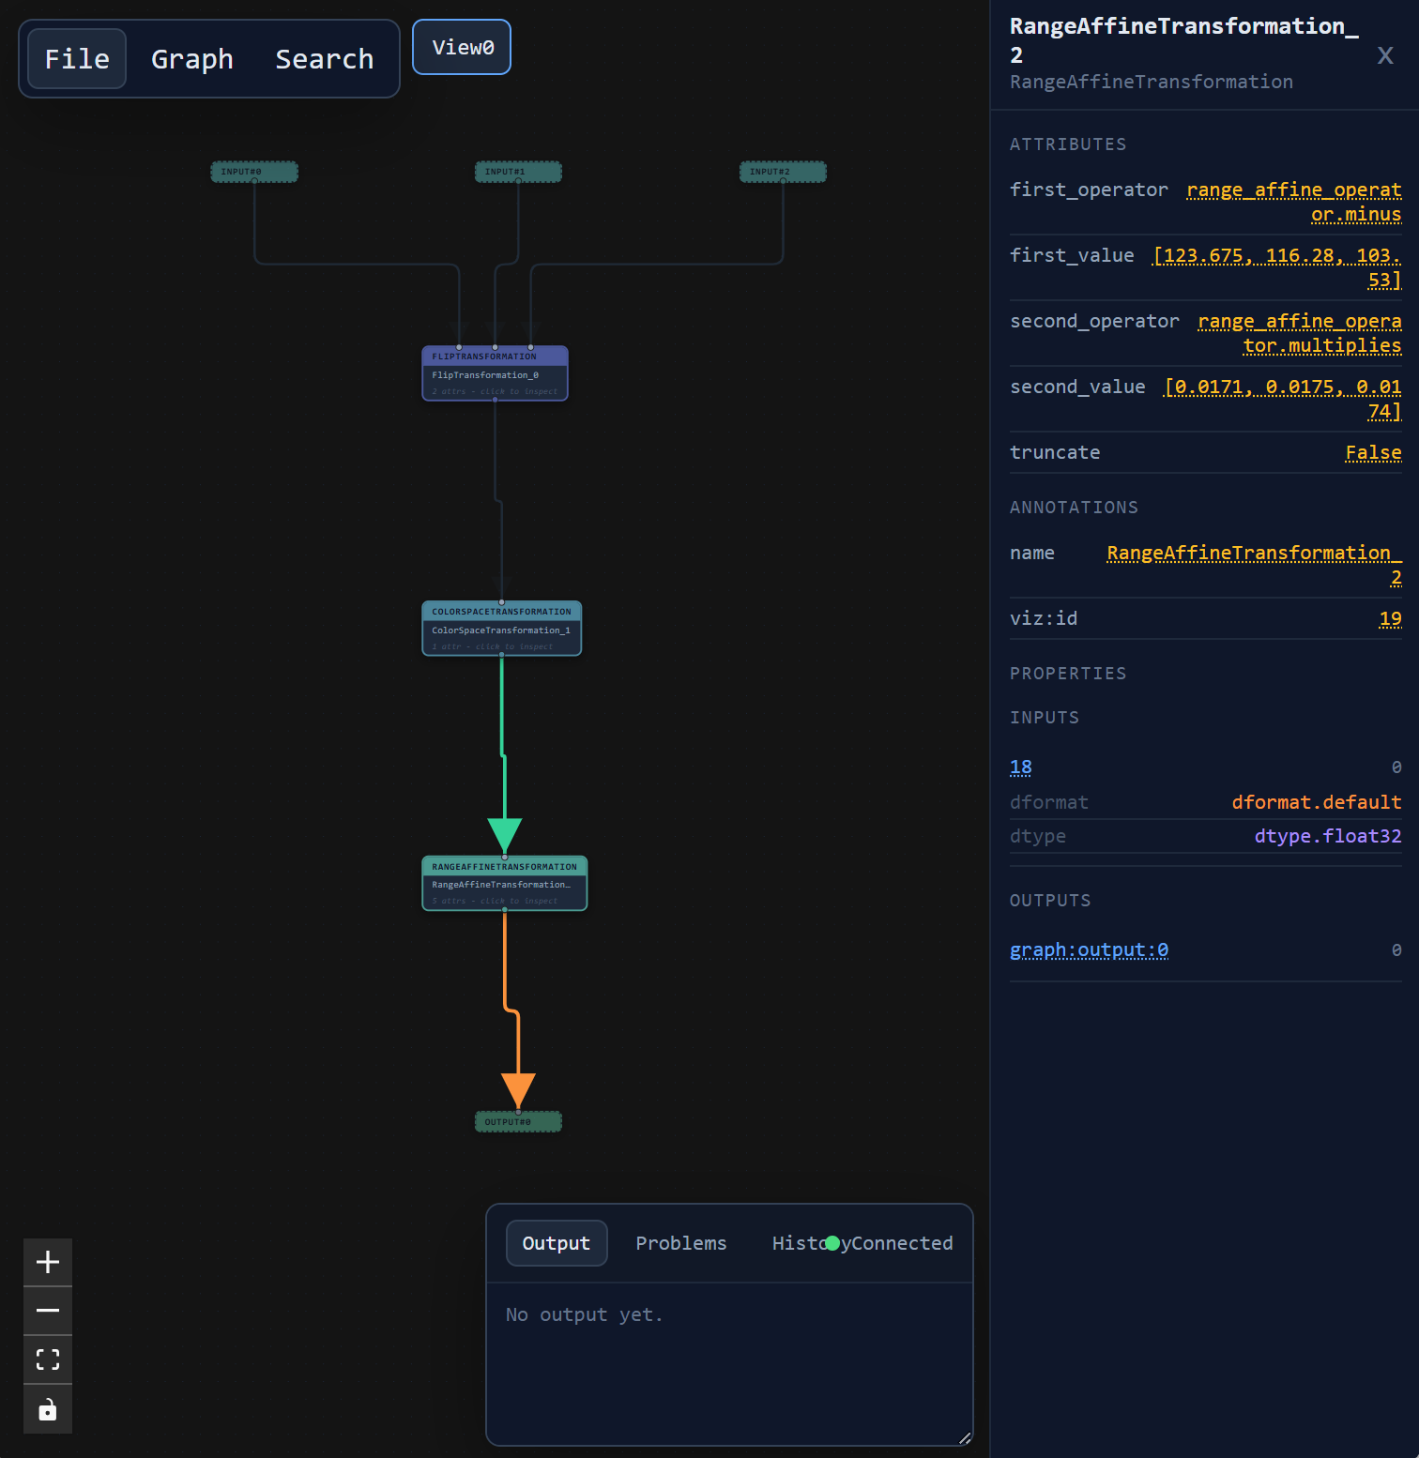The height and width of the screenshot is (1458, 1419).
Task: Click the name annotation value
Action: coord(1254,565)
